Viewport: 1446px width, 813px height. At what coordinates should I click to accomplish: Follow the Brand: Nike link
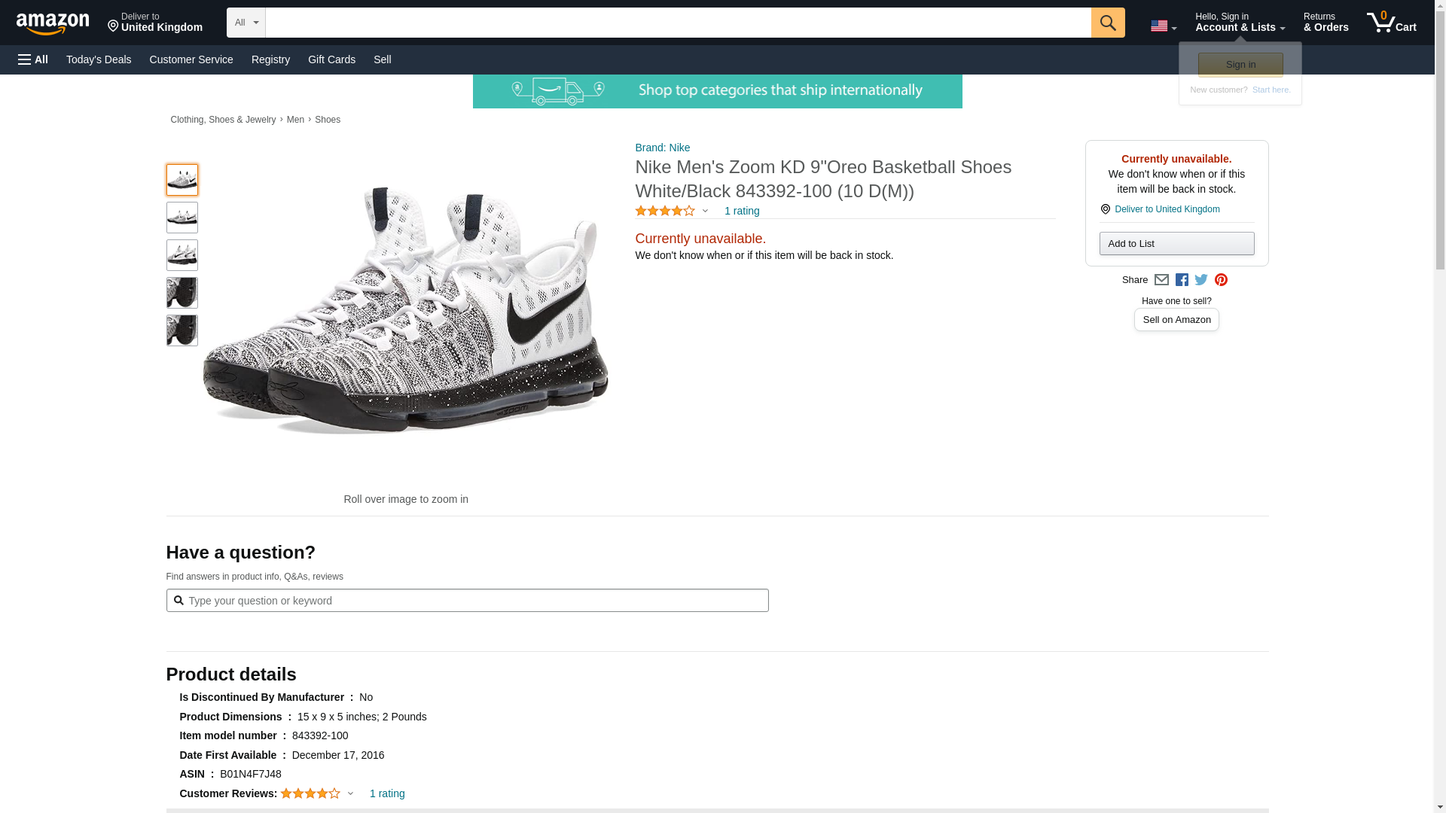(662, 148)
